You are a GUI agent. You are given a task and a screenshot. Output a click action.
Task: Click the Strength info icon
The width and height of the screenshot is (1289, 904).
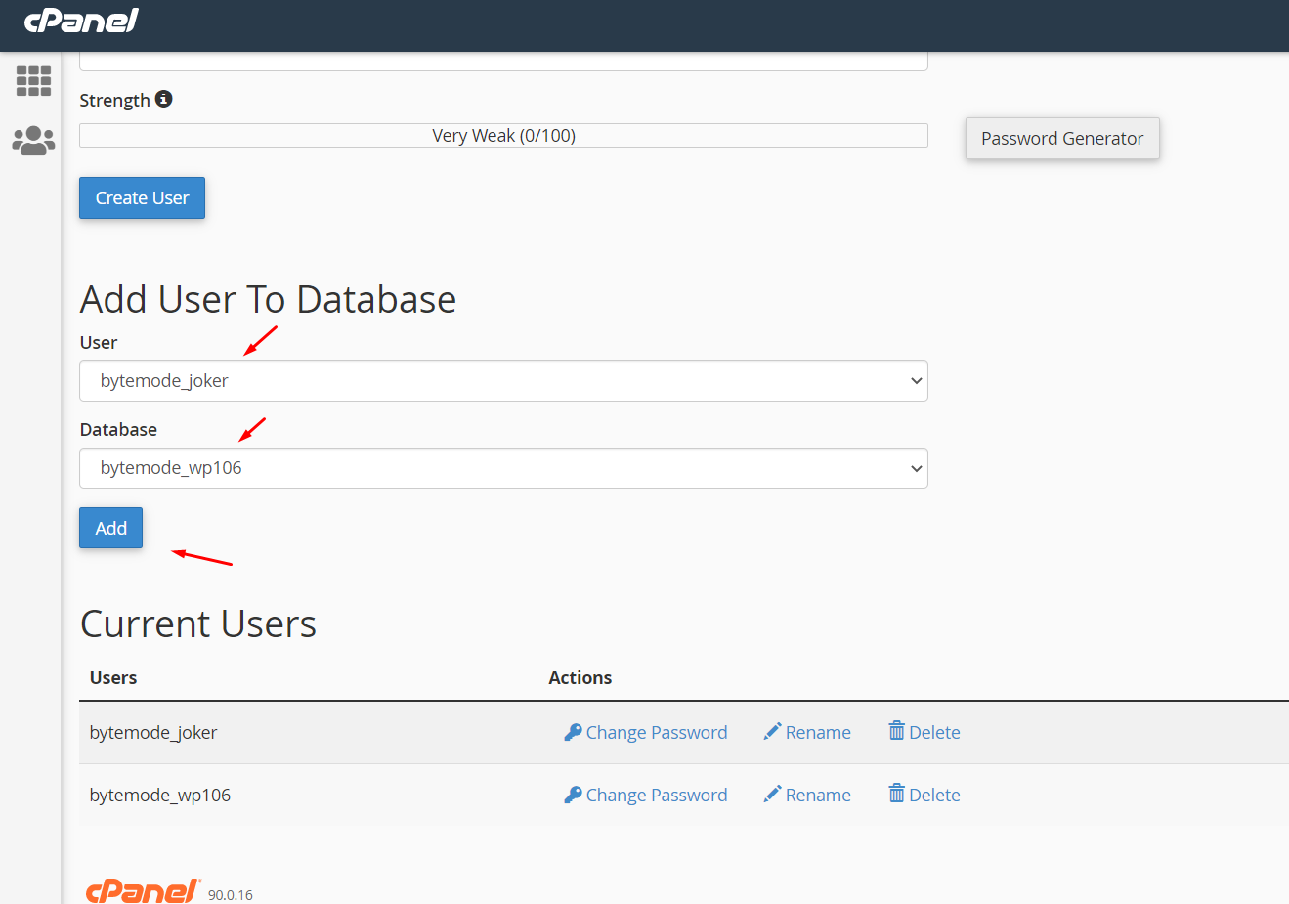point(164,99)
